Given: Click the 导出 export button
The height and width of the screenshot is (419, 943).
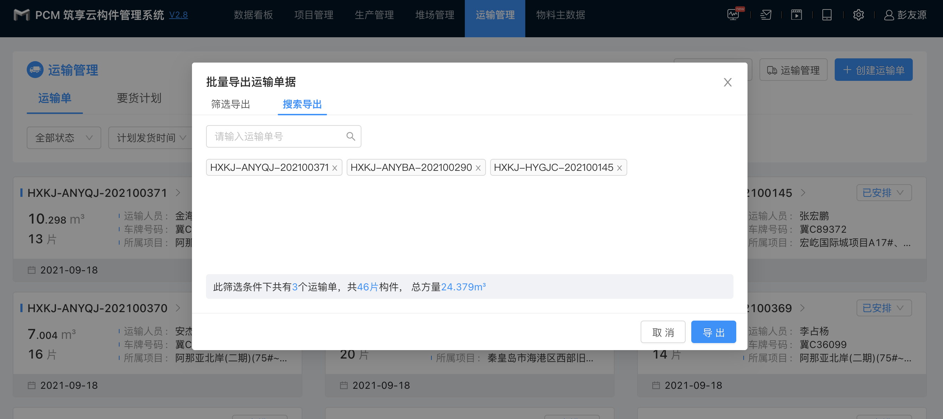Looking at the screenshot, I should point(713,332).
